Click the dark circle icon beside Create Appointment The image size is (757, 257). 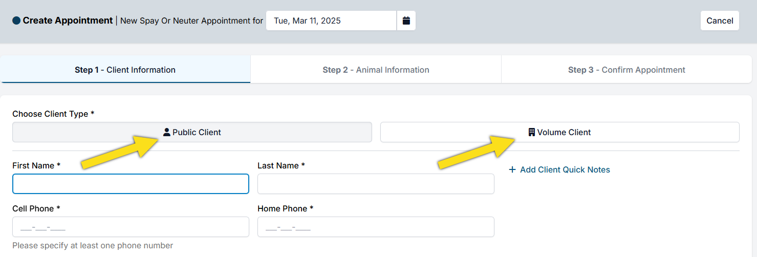pyautogui.click(x=16, y=20)
